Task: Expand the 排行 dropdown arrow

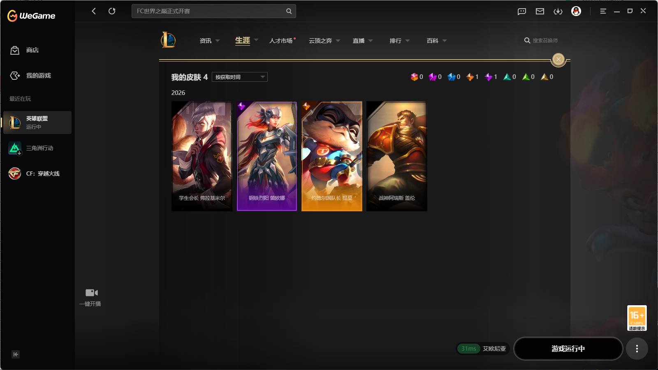Action: click(x=408, y=41)
